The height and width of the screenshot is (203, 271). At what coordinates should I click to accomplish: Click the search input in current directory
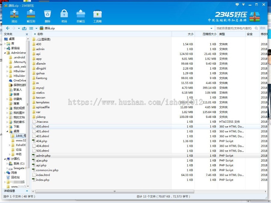tap(235, 28)
